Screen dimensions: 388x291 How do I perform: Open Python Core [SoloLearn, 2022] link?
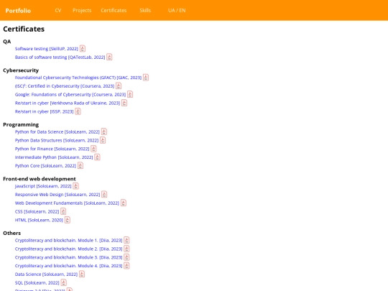tap(45, 166)
